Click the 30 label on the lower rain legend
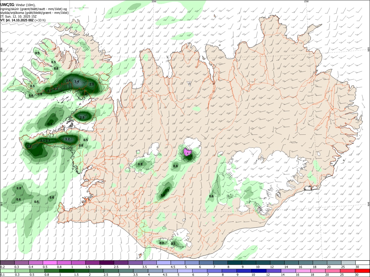The image size is (370, 277). click(357, 275)
